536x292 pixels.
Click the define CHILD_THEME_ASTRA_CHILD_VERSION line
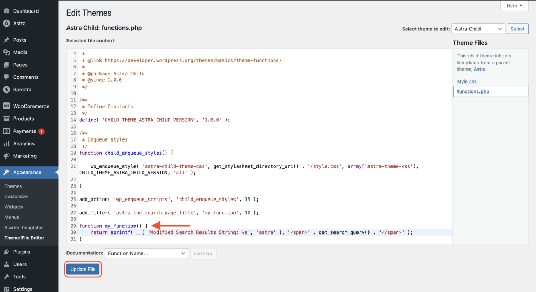point(154,120)
